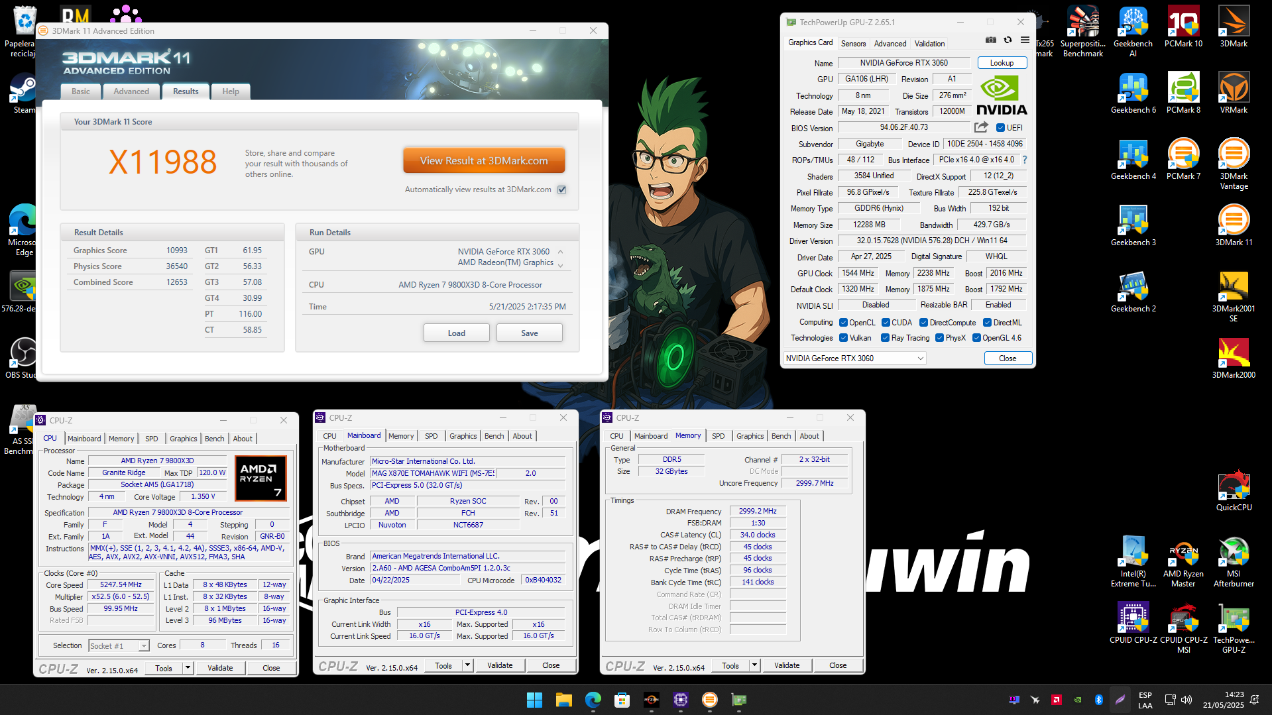Open Superposition Benchmark desktop icon
1272x715 pixels.
click(1083, 31)
